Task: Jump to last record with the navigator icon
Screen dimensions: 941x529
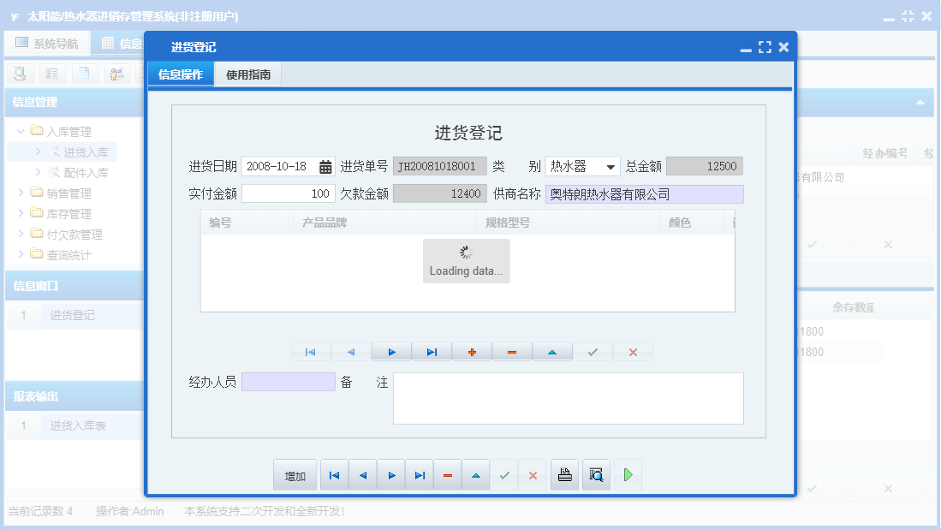Action: coord(431,351)
